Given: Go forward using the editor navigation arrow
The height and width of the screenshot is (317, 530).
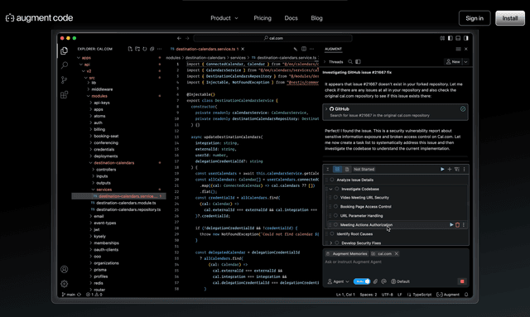Looking at the screenshot, I should coord(187,38).
